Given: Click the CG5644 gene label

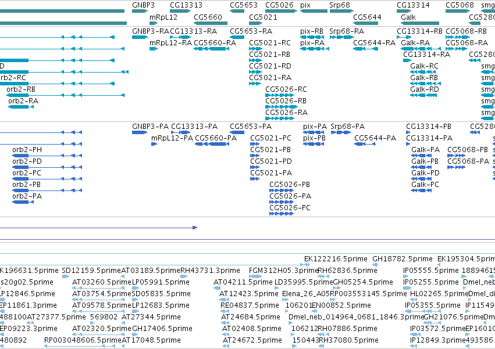Looking at the screenshot, I should [367, 17].
